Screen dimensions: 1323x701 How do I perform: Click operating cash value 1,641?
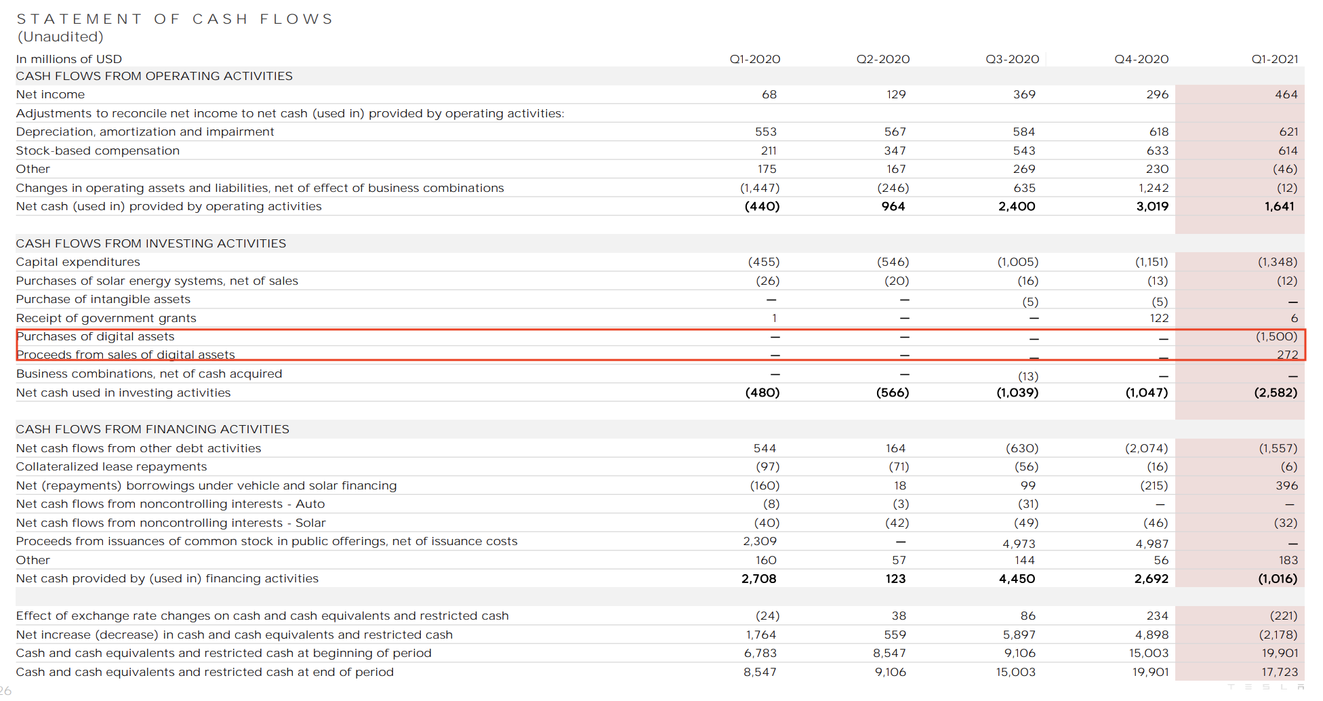1280,206
